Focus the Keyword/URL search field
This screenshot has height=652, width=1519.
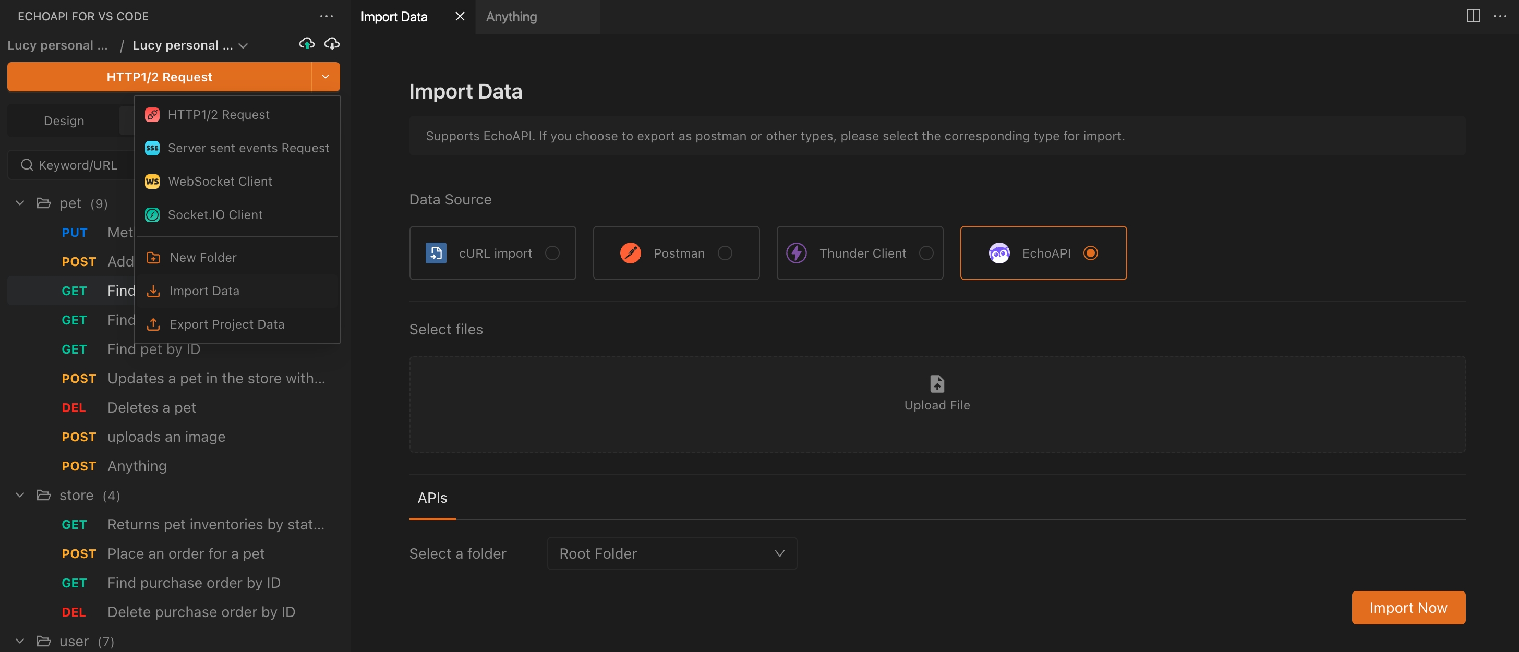click(x=77, y=165)
